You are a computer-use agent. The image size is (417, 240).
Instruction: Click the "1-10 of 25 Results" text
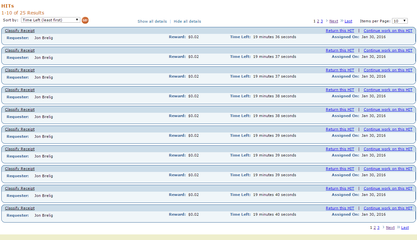point(23,13)
